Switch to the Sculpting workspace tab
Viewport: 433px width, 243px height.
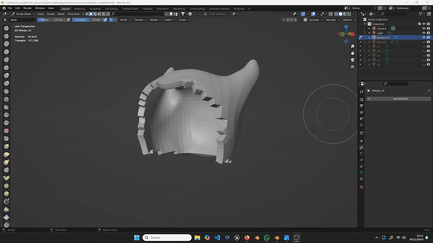(x=95, y=9)
